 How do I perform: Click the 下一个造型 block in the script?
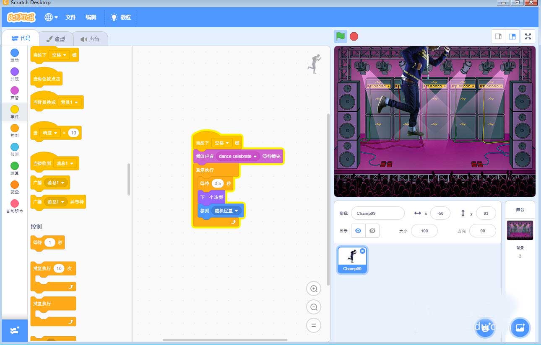[x=211, y=197]
